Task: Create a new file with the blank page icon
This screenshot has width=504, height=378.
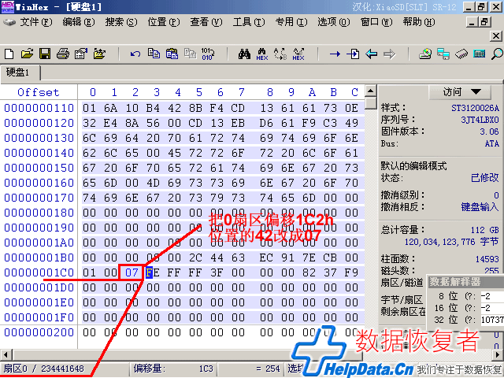Action: [x=9, y=54]
